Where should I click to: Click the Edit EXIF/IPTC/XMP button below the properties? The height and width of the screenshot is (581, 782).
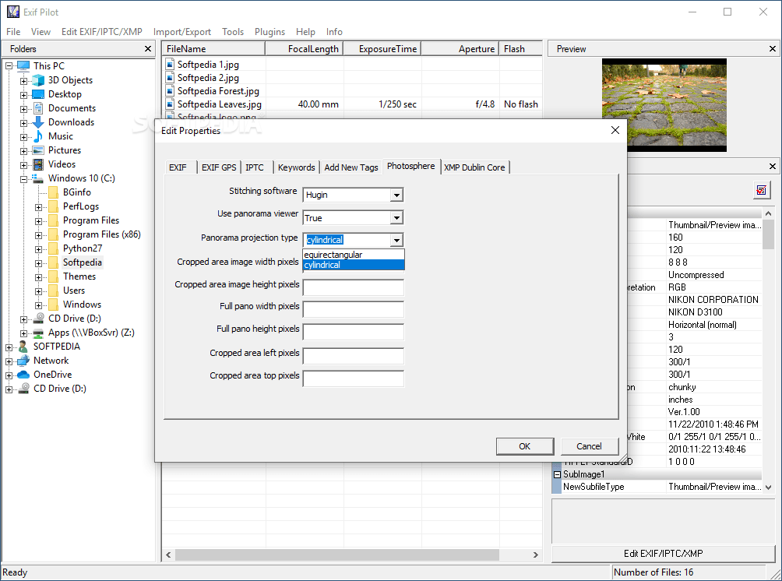[x=664, y=554]
